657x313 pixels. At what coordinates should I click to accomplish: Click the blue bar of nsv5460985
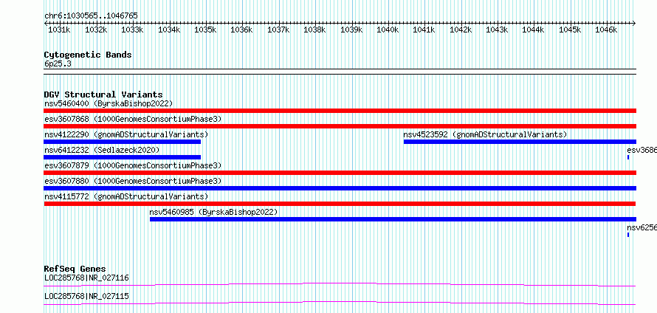[393, 219]
